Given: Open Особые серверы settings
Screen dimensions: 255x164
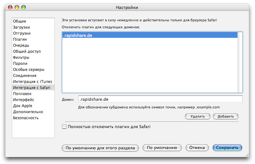Looking at the screenshot, I should pos(33,69).
